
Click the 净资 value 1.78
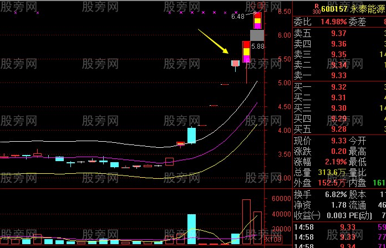[x=339, y=205]
